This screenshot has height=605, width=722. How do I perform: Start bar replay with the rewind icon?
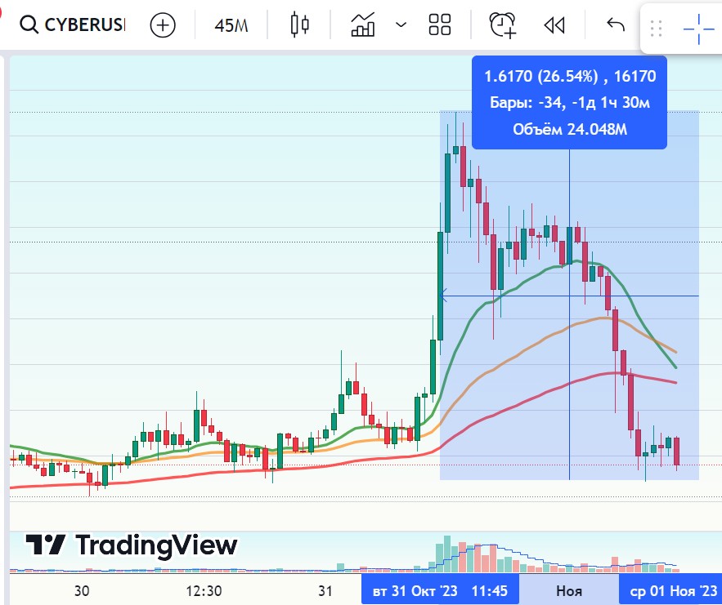point(554,25)
